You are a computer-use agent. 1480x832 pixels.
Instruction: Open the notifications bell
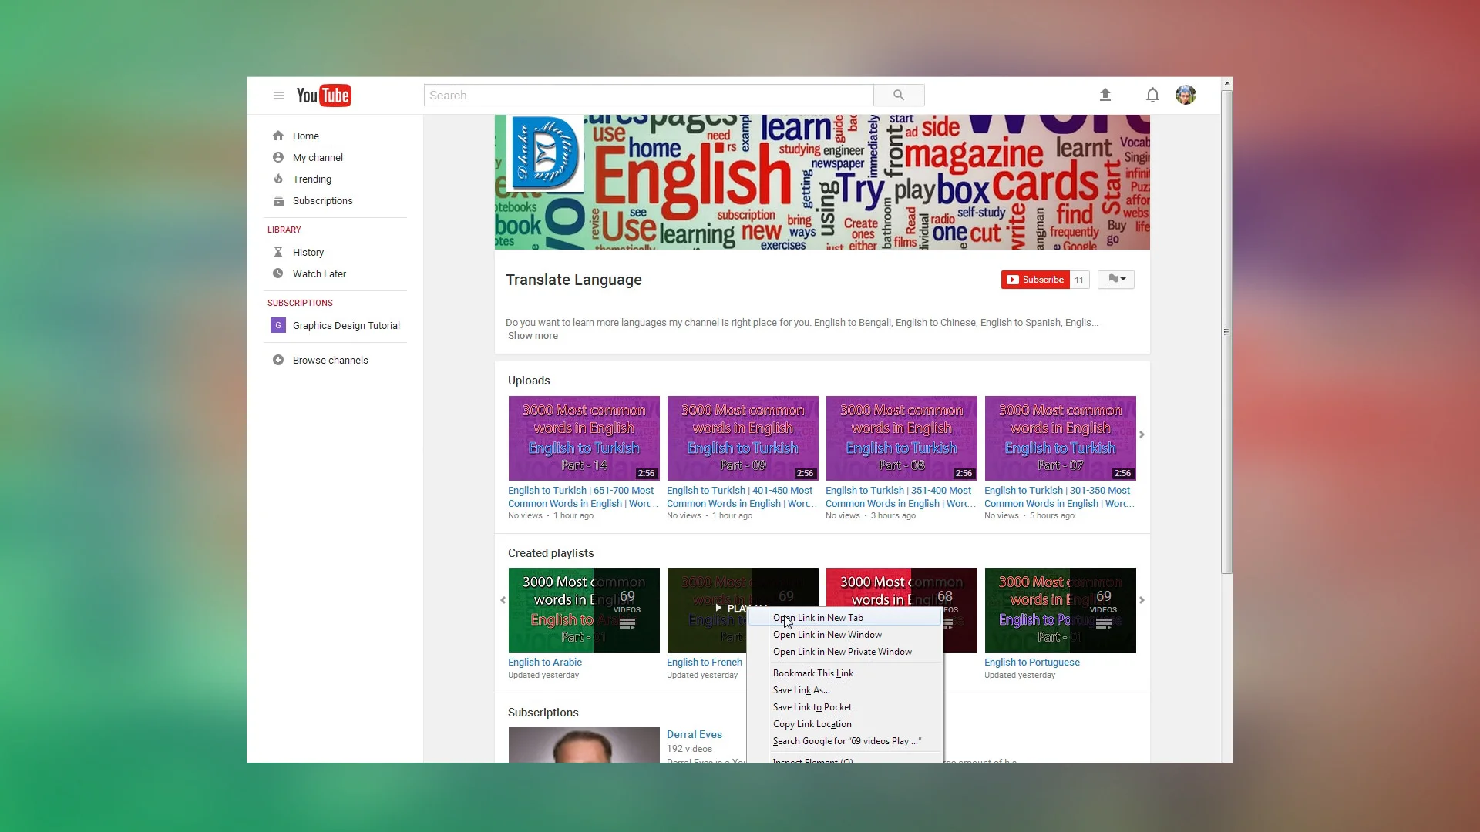tap(1152, 95)
